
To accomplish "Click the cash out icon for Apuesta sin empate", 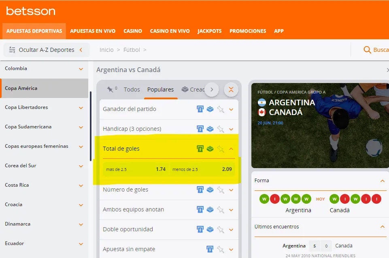I will [210, 249].
